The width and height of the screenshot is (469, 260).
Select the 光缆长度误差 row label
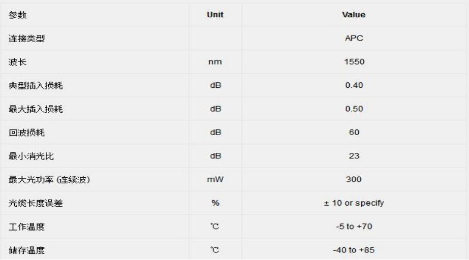point(35,203)
